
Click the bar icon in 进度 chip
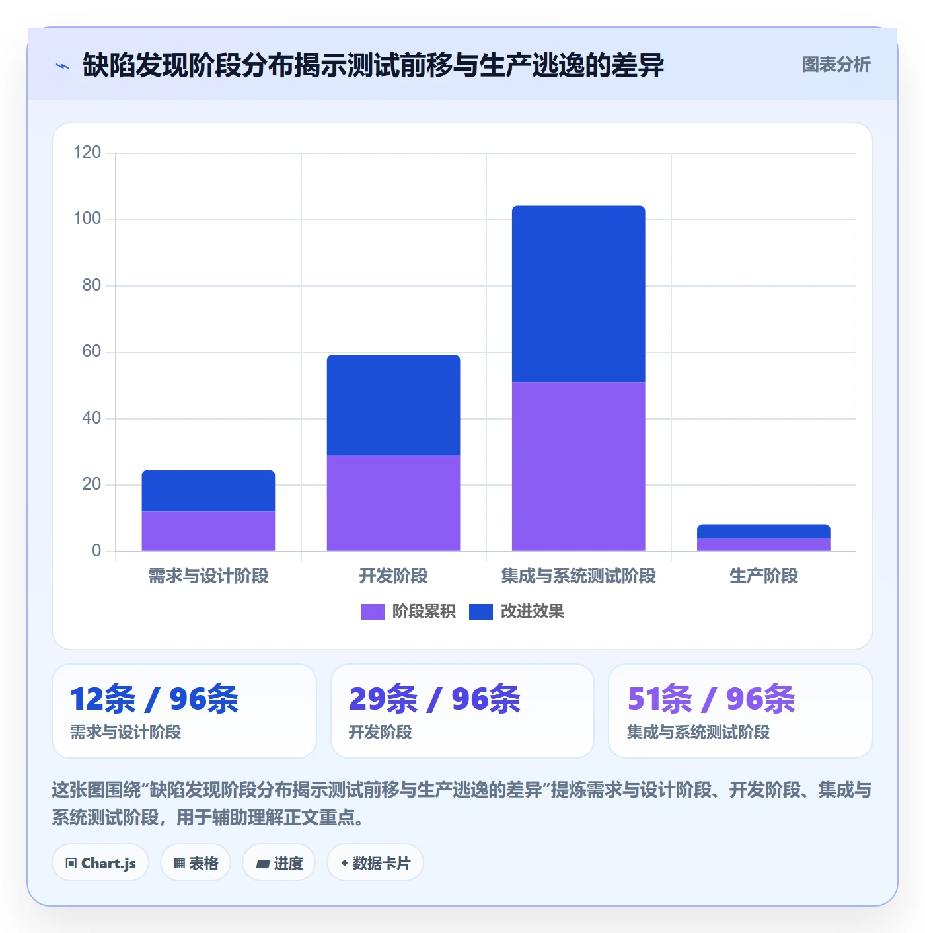point(263,864)
